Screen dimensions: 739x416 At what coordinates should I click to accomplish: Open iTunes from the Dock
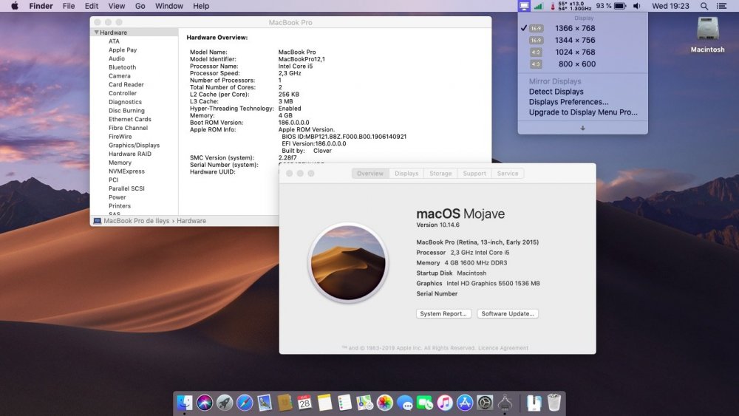tap(445, 403)
